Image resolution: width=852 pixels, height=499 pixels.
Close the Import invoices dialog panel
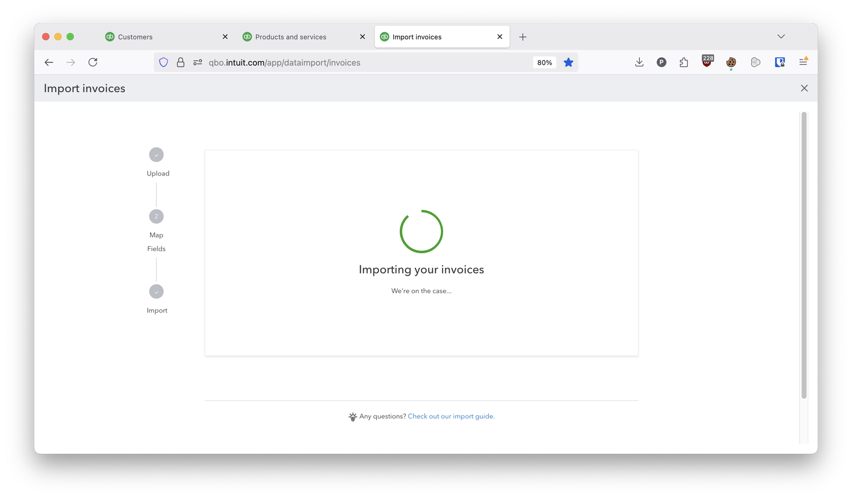pyautogui.click(x=804, y=88)
